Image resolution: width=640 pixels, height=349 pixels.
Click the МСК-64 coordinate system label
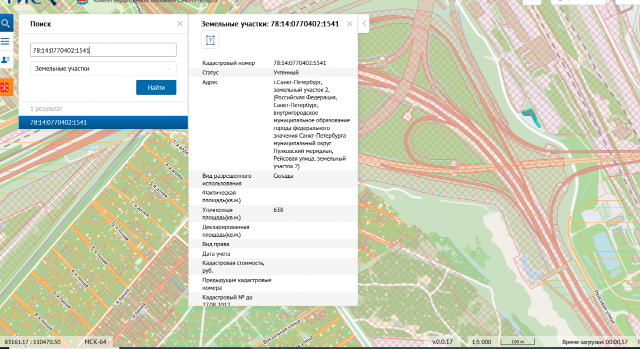click(95, 342)
